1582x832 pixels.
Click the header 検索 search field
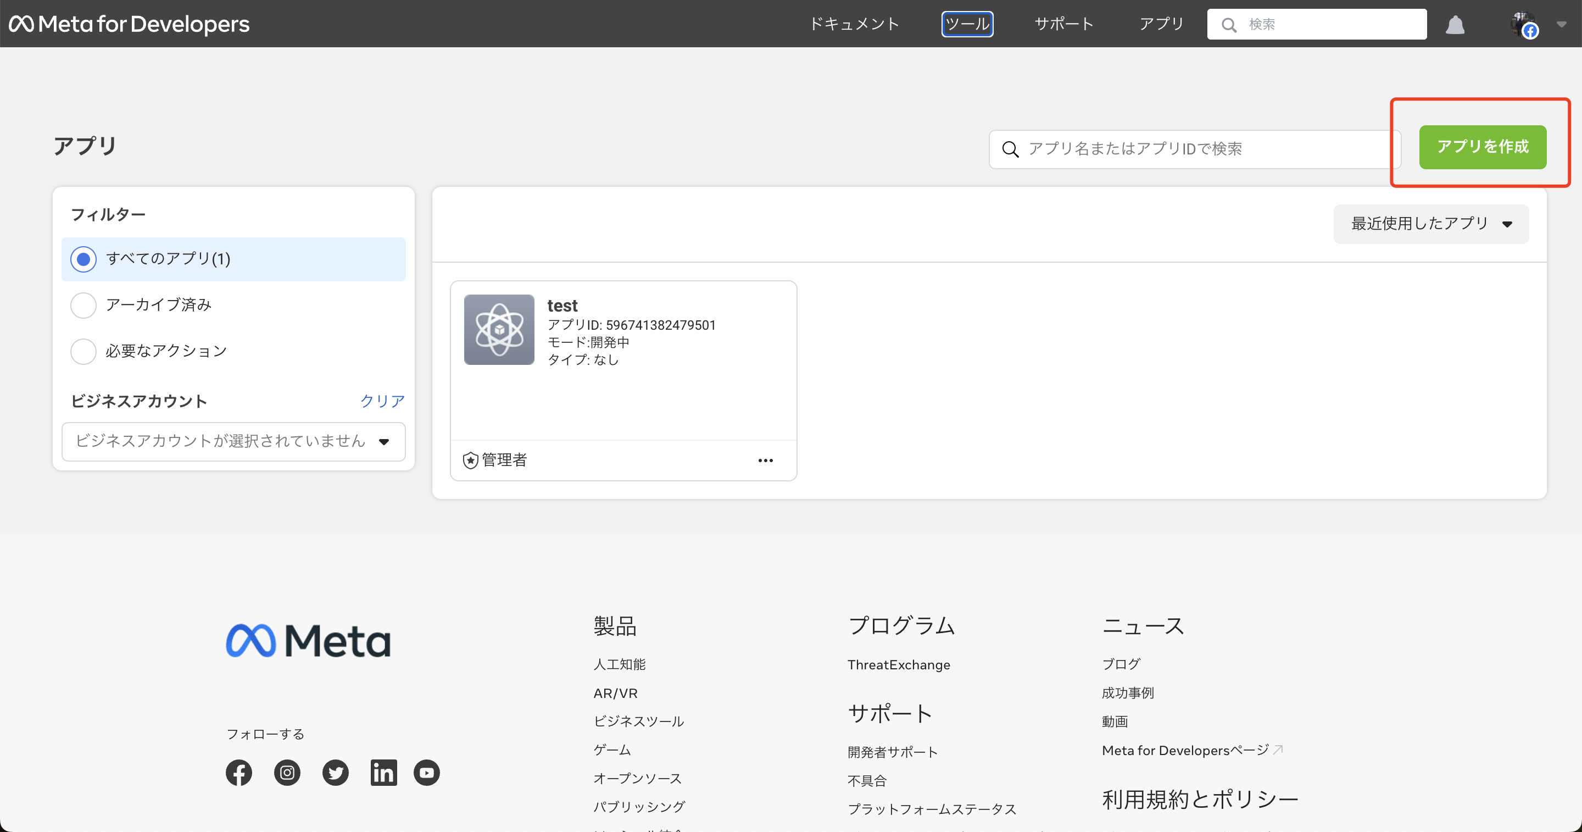(1317, 24)
